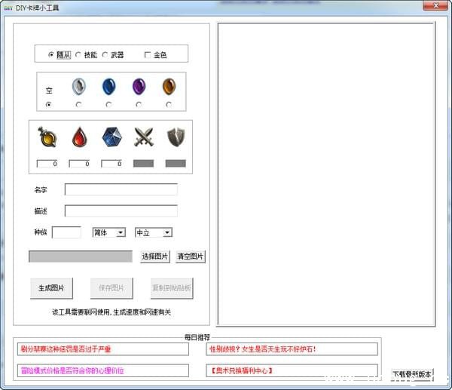Screen dimensions: 452x390
Task: Click the gray shield icon
Action: tap(176, 137)
